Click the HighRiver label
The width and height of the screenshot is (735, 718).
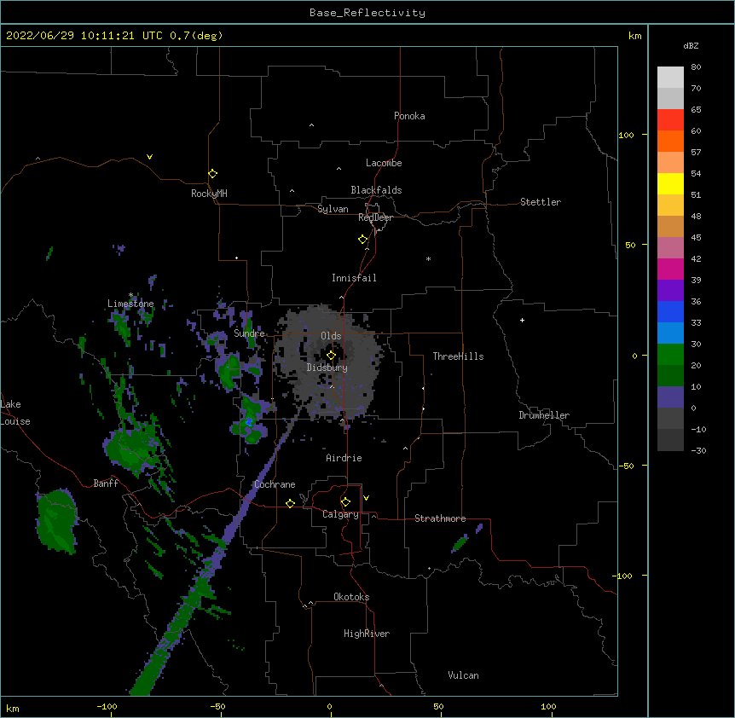point(367,634)
